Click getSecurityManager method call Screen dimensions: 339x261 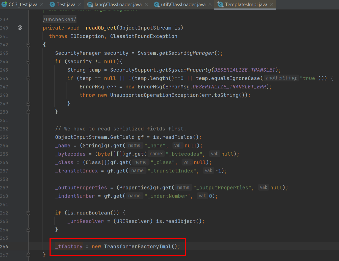tap(187, 53)
